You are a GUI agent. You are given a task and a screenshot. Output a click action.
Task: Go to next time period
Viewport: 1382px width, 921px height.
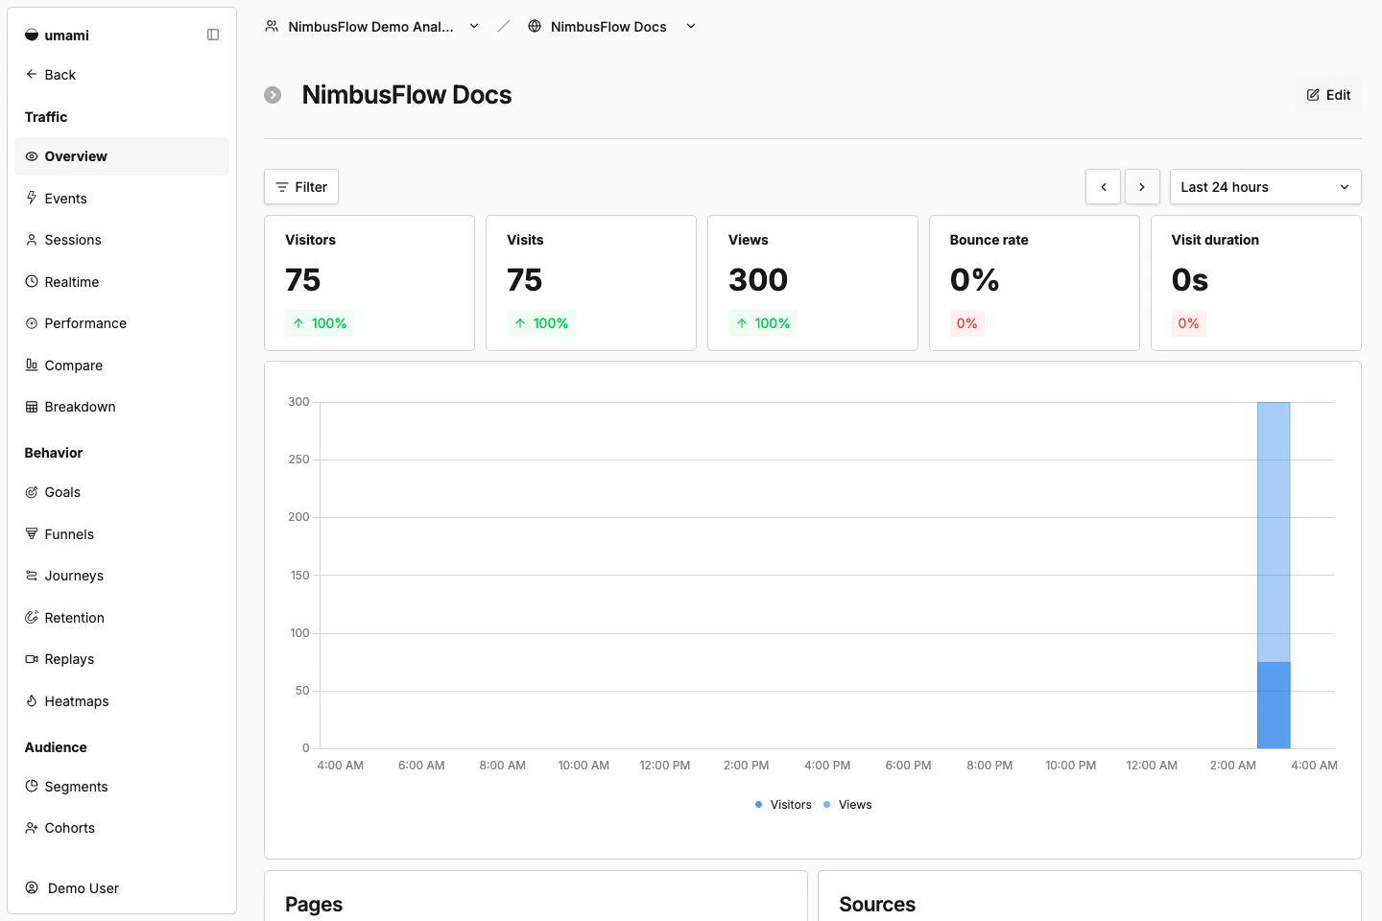click(1142, 187)
